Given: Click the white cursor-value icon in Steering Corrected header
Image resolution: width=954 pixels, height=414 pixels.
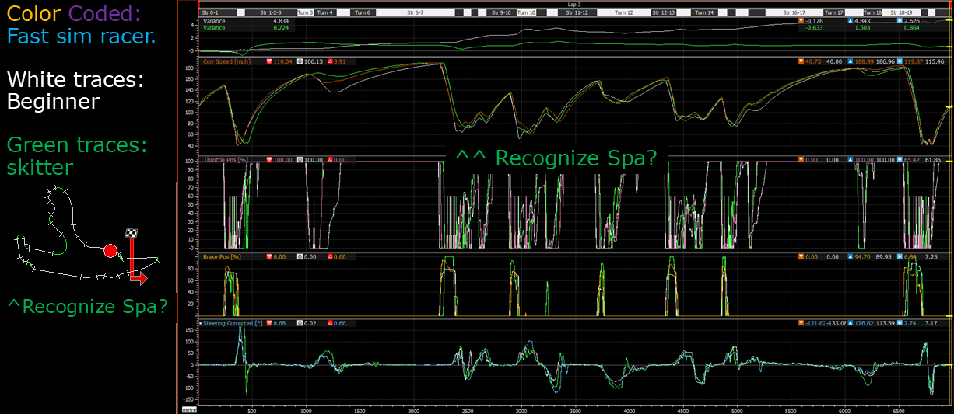Looking at the screenshot, I should [300, 322].
